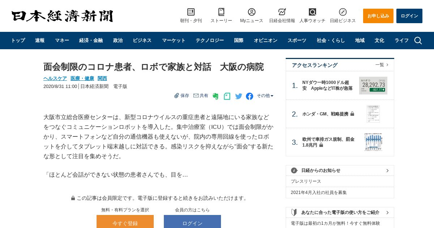The width and height of the screenshot is (434, 228).
Task: Open the 政治 menu
Action: tap(118, 41)
